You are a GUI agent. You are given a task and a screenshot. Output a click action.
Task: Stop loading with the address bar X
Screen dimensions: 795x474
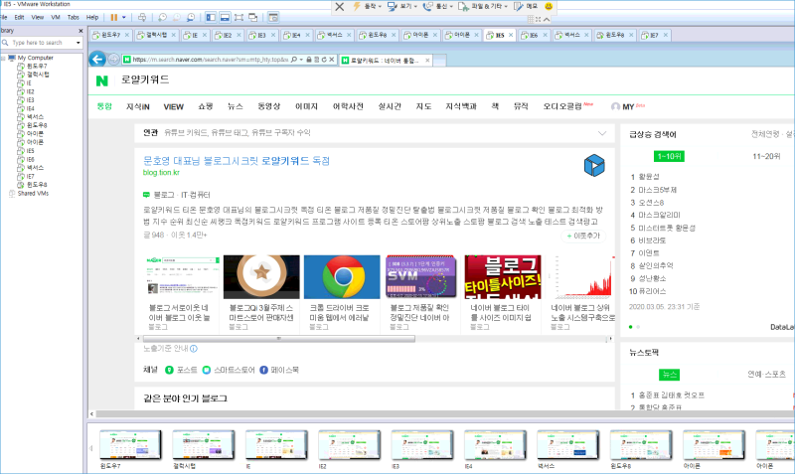(x=332, y=60)
